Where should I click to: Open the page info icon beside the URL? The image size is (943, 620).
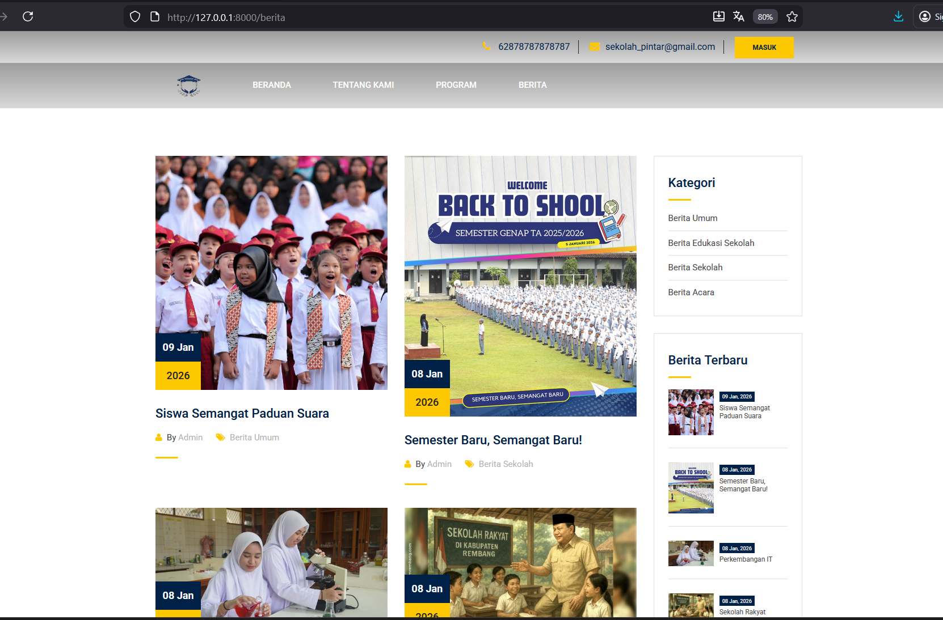click(x=155, y=17)
